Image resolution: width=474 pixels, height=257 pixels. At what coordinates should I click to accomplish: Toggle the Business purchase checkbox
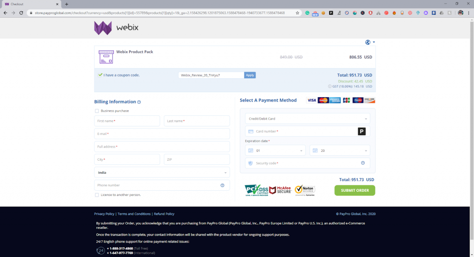(x=97, y=111)
